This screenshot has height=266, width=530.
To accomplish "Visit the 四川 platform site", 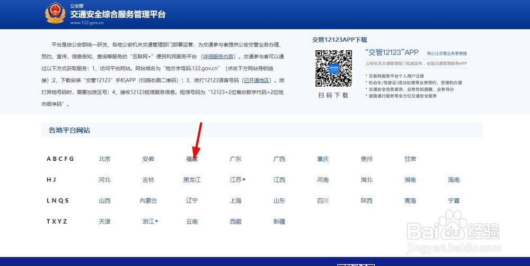I will point(323,200).
